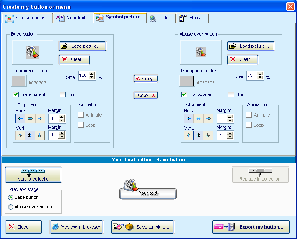The height and width of the screenshot is (239, 297).
Task: Decrease mouse over vertical margin -4
Action: (230, 137)
